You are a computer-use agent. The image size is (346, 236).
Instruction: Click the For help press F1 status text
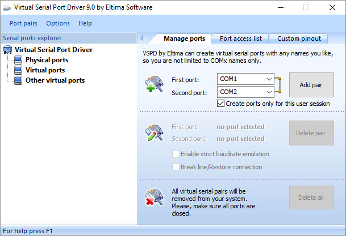[28, 231]
